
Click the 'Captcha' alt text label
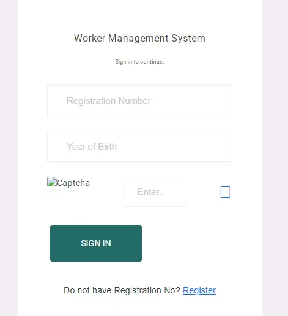click(73, 183)
